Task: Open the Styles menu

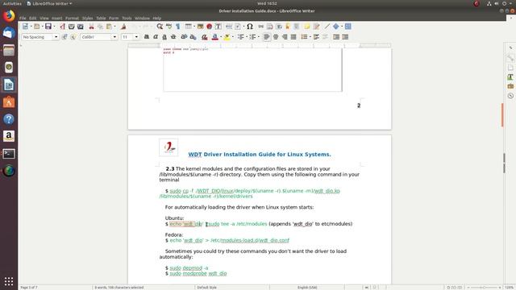Action: [x=88, y=18]
